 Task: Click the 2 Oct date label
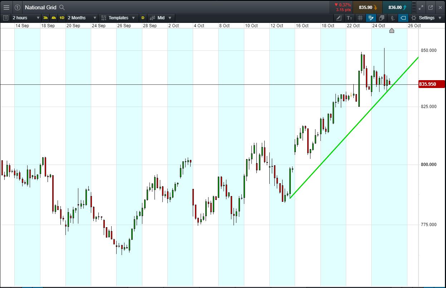(173, 26)
